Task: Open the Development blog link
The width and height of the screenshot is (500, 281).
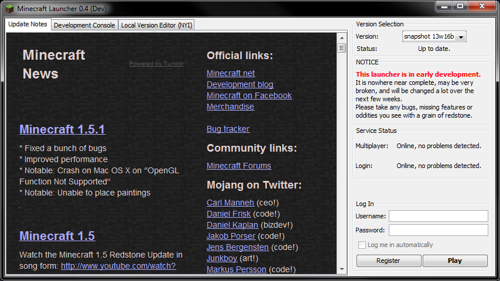Action: pyautogui.click(x=240, y=84)
